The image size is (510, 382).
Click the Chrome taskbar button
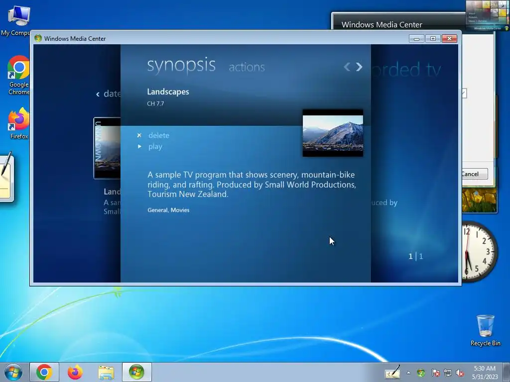pos(44,372)
